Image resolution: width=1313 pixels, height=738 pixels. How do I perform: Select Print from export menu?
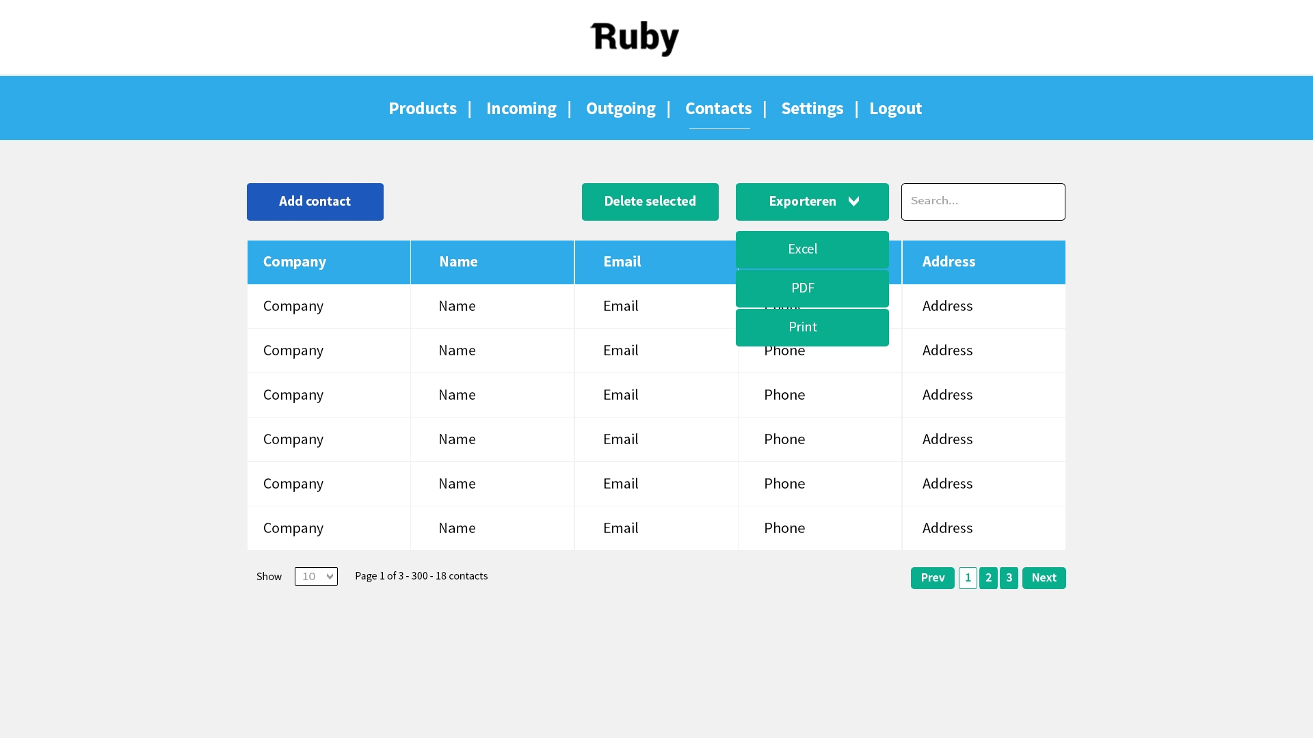point(812,327)
